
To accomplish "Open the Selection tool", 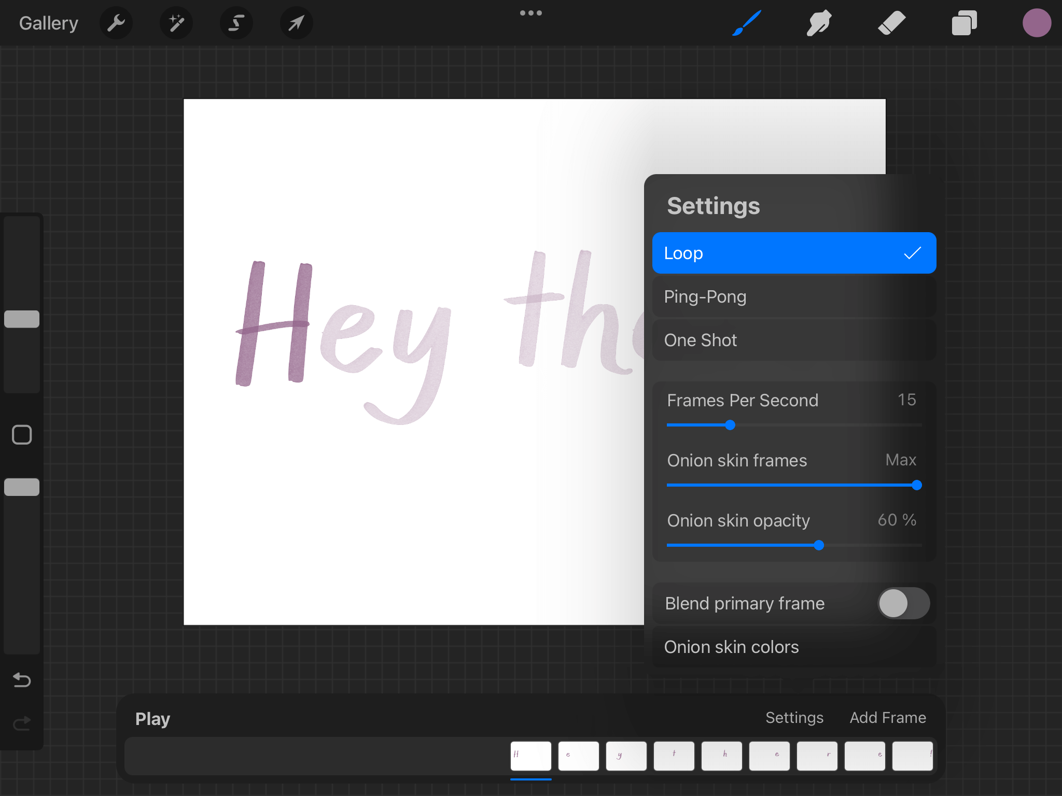I will coord(236,23).
